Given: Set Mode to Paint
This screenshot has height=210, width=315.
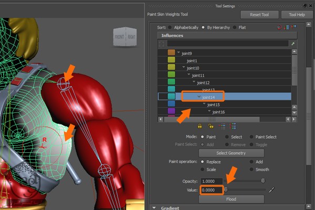Looking at the screenshot, I should click(x=202, y=137).
